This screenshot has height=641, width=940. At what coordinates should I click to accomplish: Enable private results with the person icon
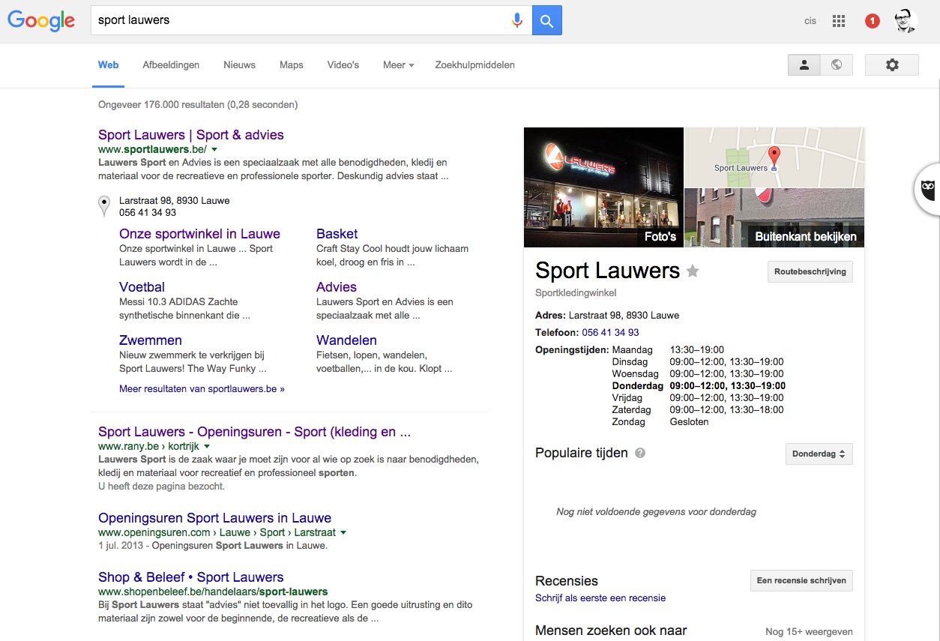(x=804, y=64)
